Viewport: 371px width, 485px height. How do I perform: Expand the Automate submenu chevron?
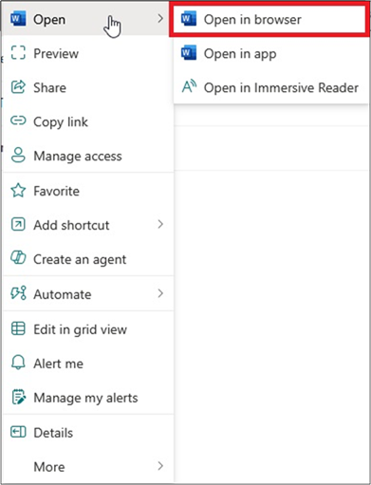click(160, 293)
